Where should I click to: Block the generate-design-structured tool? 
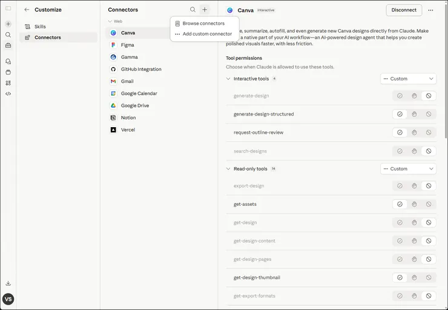(429, 114)
